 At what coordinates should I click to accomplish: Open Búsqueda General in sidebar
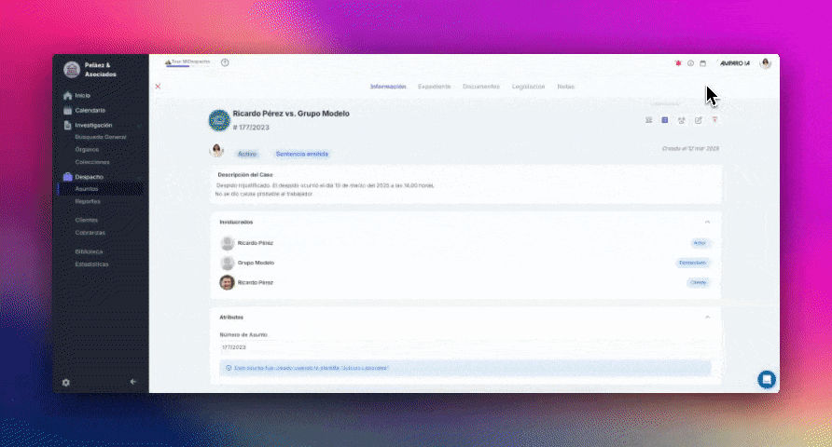click(101, 137)
